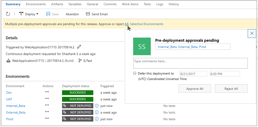
Task: Open the Deploy dropdown menu
Action: (29, 14)
